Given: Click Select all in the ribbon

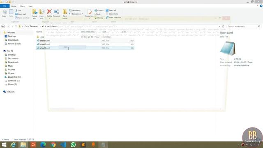Looking at the screenshot, I should (x=111, y=10).
